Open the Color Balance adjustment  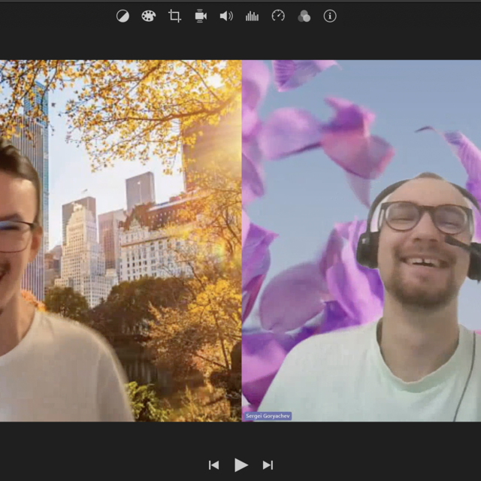tap(123, 16)
